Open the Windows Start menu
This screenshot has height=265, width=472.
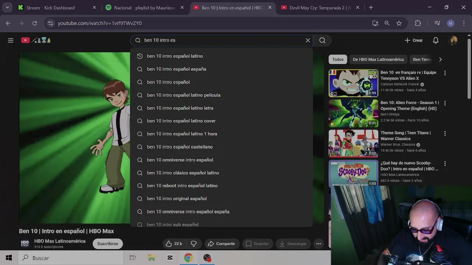pyautogui.click(x=9, y=258)
